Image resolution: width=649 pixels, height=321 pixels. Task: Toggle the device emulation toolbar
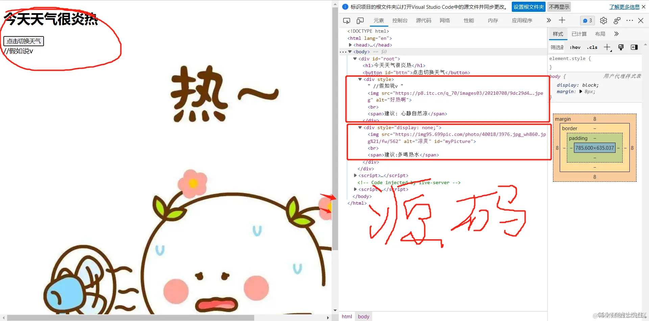click(360, 21)
